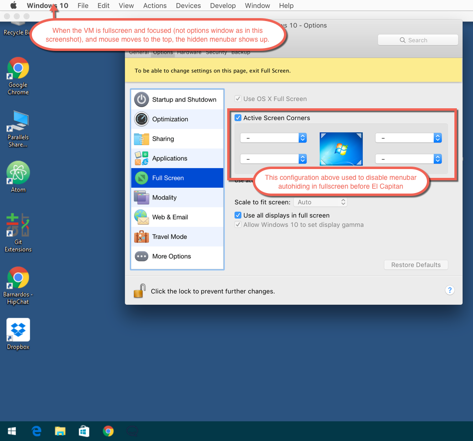This screenshot has width=473, height=441.
Task: Open the Startup and Shutdown power icon
Action: click(x=142, y=99)
